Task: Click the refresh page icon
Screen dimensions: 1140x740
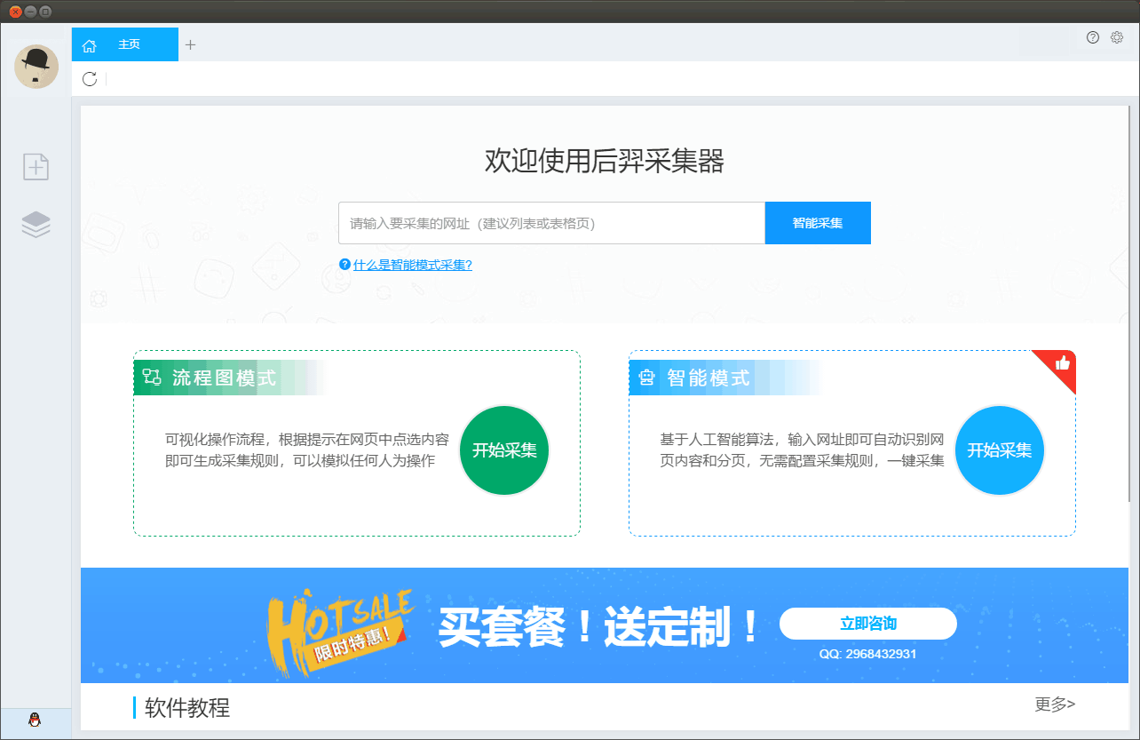Action: [x=90, y=79]
